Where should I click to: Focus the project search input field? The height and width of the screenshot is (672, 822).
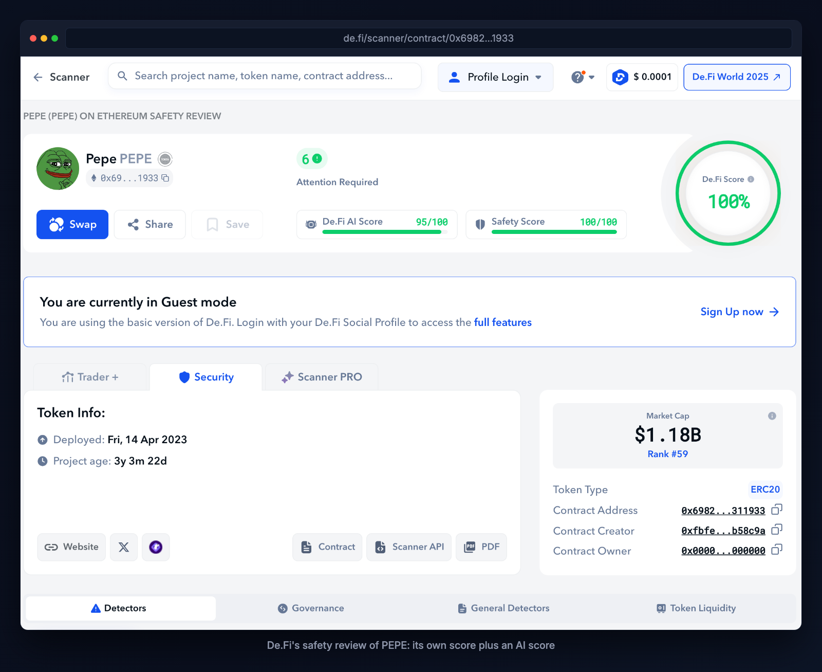click(265, 76)
